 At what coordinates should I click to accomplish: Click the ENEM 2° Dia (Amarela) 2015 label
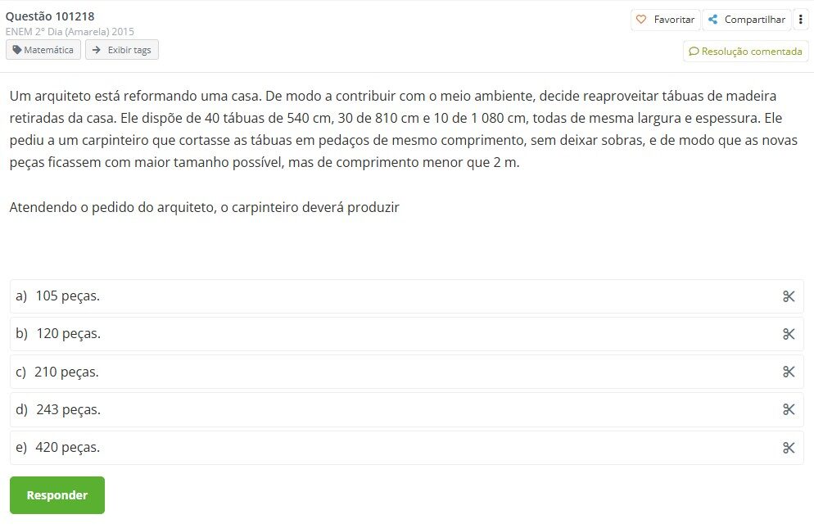click(70, 31)
